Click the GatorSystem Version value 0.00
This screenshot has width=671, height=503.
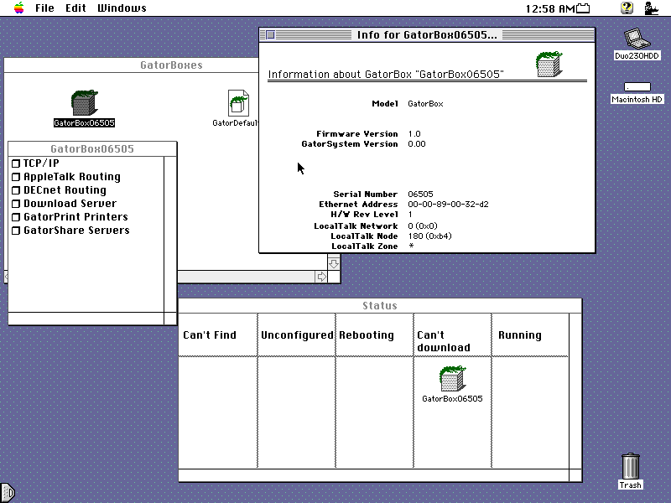(x=417, y=144)
